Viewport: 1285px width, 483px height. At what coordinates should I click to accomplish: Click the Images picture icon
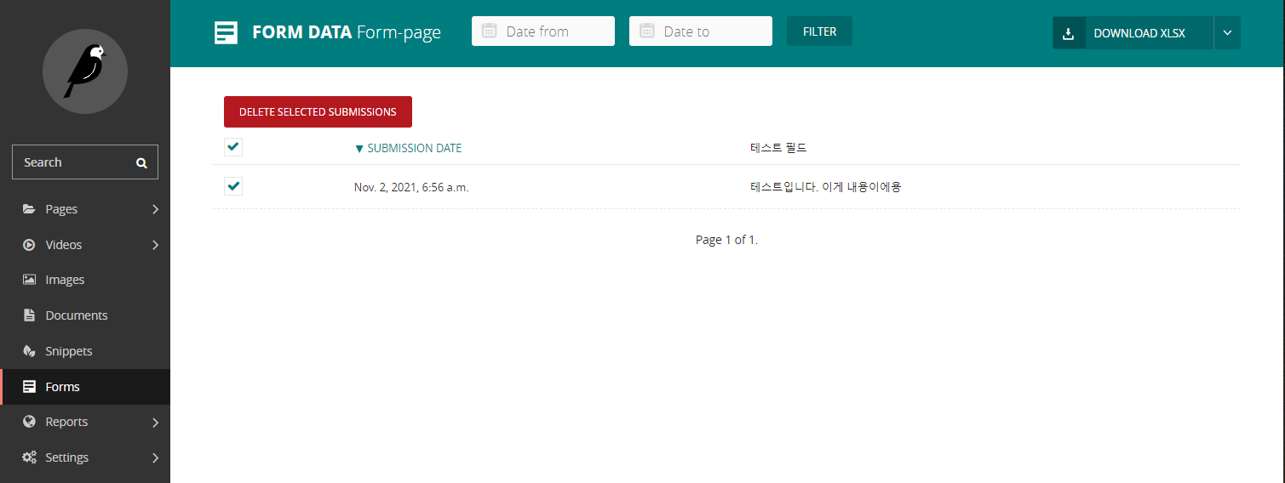click(x=29, y=280)
